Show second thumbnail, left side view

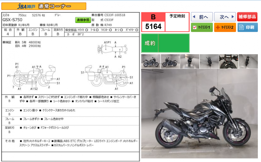coord(170,62)
